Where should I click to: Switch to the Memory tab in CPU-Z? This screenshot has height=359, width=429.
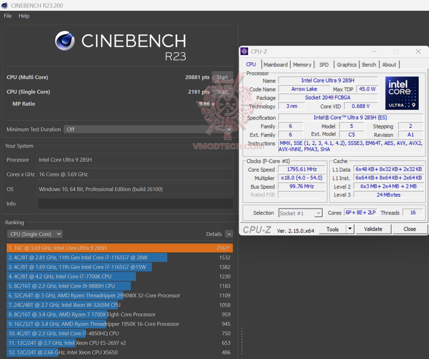302,65
